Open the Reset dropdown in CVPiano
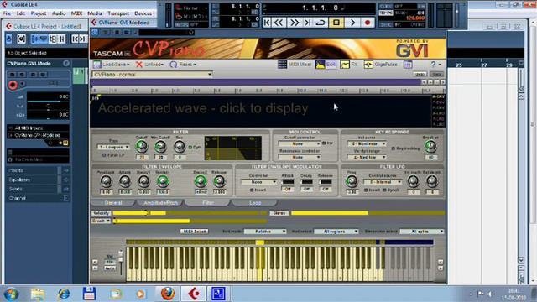 [x=183, y=65]
